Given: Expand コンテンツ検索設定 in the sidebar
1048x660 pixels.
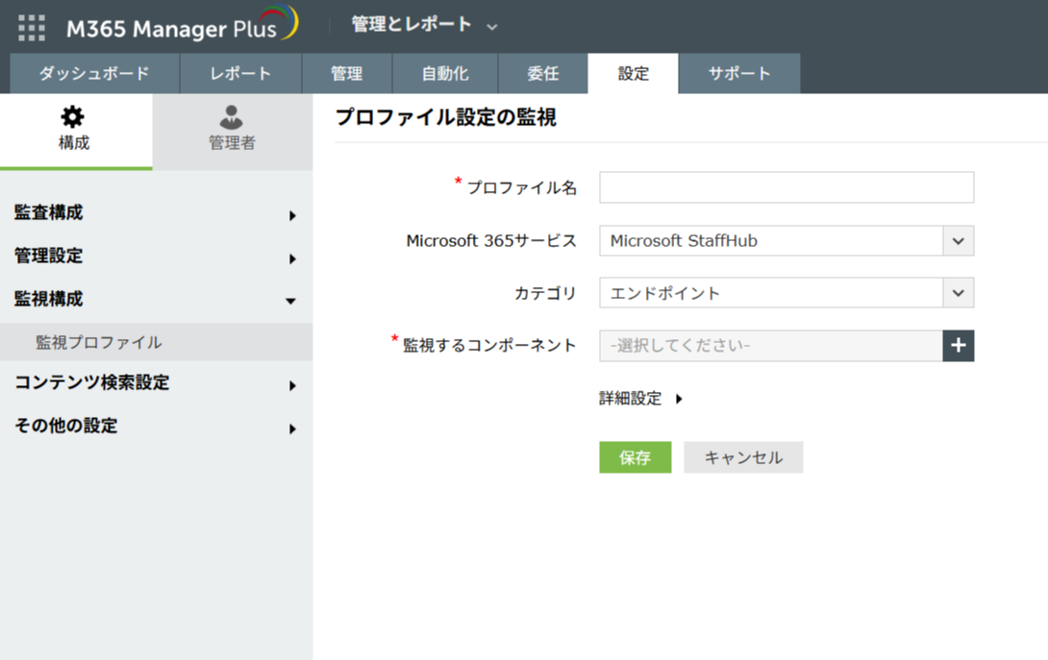Looking at the screenshot, I should [x=154, y=383].
